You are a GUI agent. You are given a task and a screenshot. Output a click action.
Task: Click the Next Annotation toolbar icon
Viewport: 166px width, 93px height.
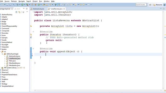(x=71, y=5)
